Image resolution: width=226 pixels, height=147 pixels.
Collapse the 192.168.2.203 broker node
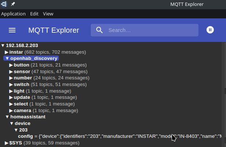coord(3,46)
